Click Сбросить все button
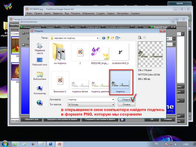The width and height of the screenshot is (196, 147). (32, 119)
